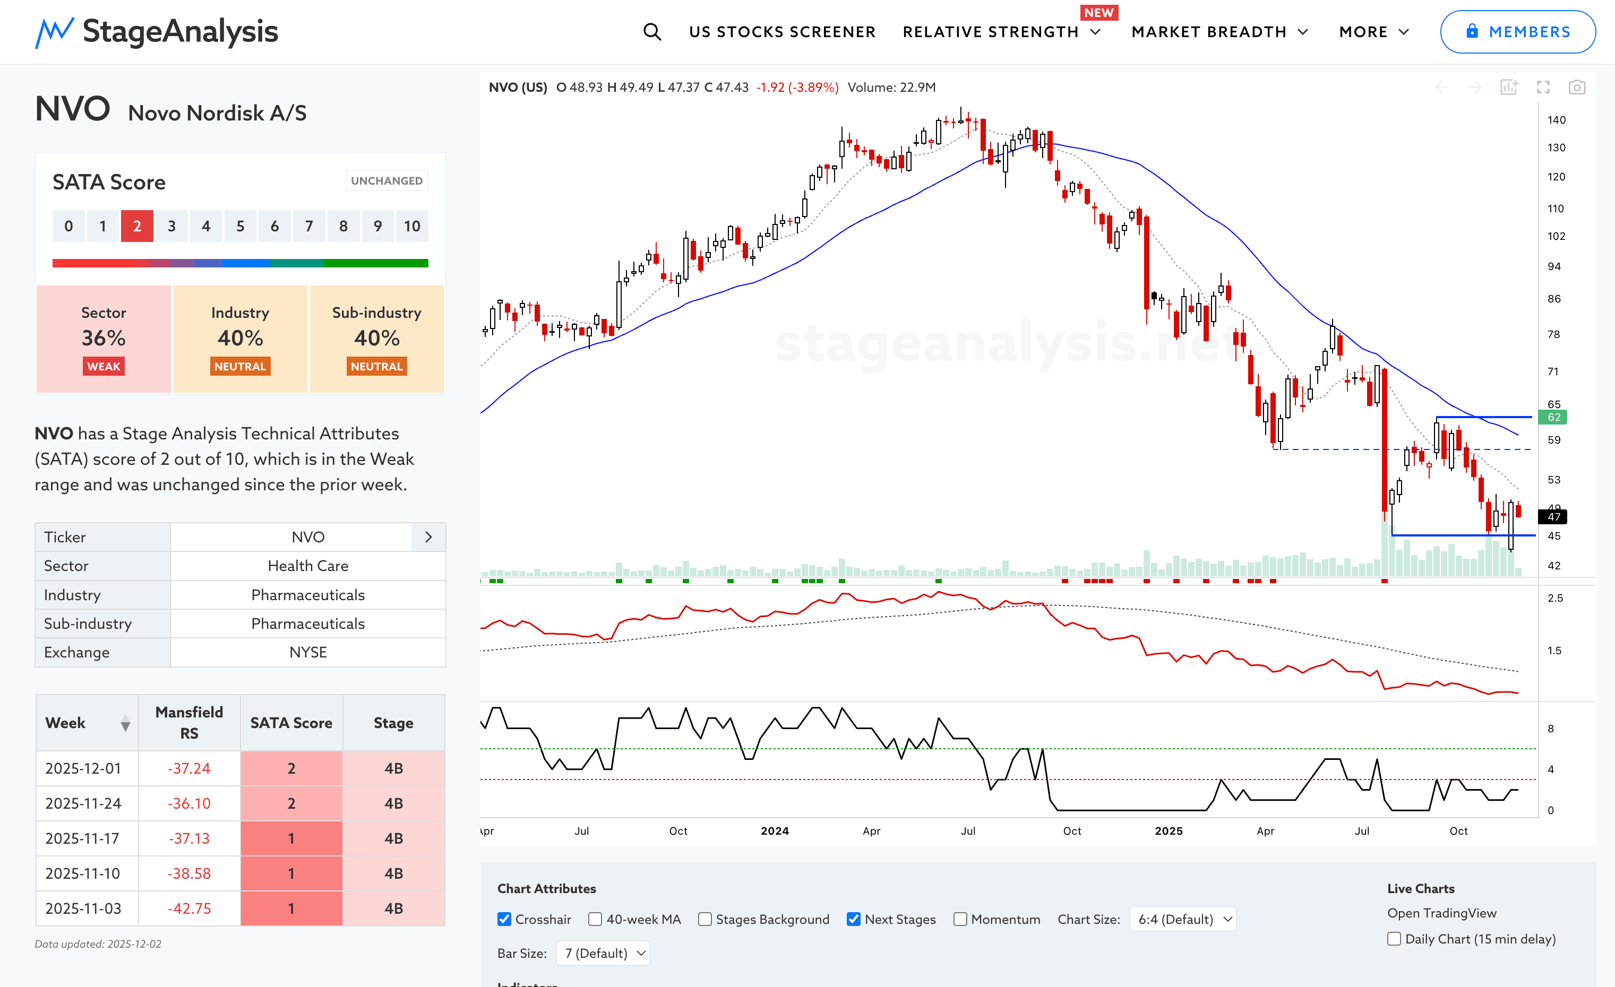Screen dimensions: 1615x987
Task: Open the Bar Size dropdown
Action: coord(603,953)
